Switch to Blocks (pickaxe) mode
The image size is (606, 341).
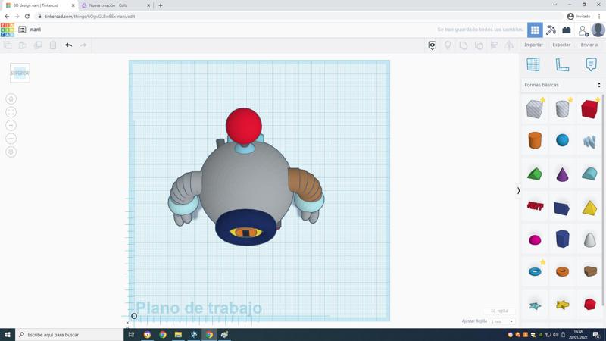(x=551, y=30)
